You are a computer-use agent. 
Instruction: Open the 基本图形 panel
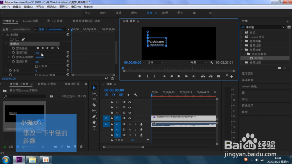tap(248, 73)
